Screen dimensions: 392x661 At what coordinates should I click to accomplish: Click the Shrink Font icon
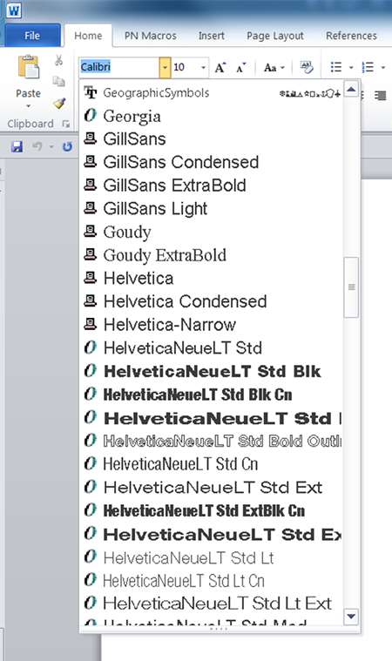point(240,67)
